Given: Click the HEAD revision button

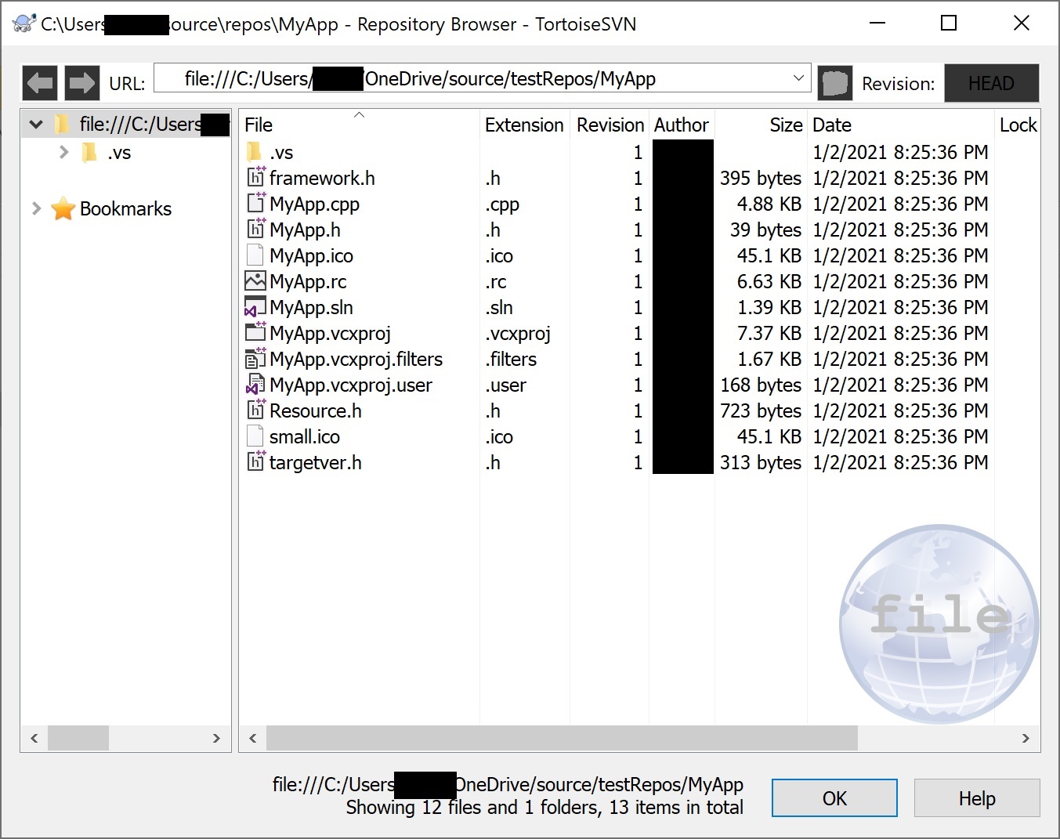Looking at the screenshot, I should pyautogui.click(x=991, y=83).
